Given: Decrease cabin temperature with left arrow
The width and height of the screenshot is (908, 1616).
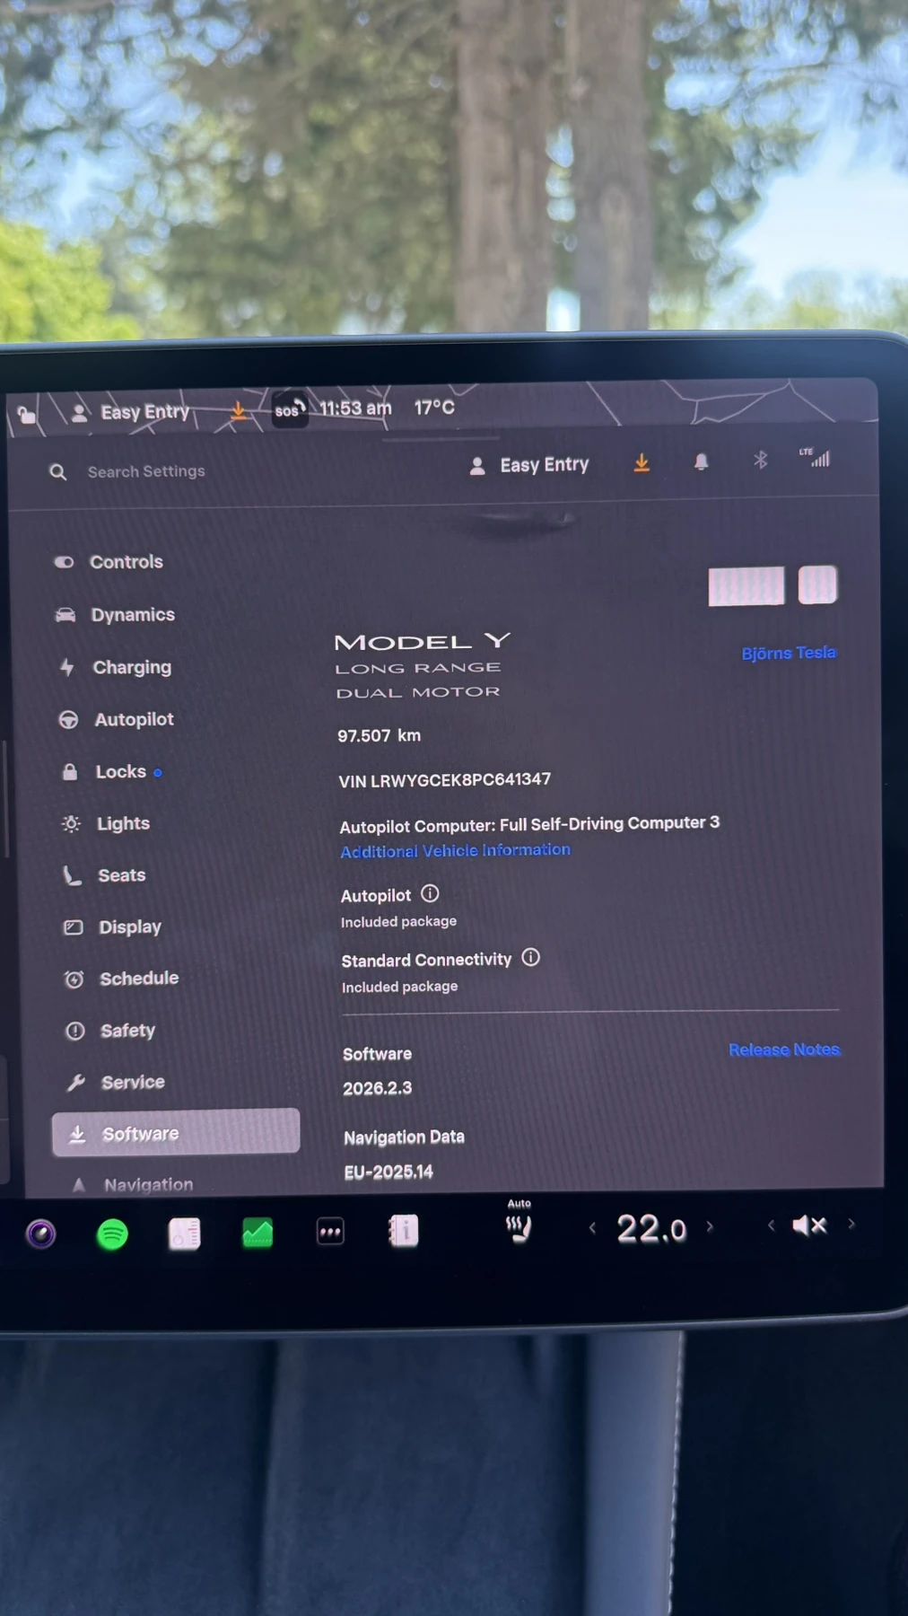Looking at the screenshot, I should click(x=592, y=1228).
